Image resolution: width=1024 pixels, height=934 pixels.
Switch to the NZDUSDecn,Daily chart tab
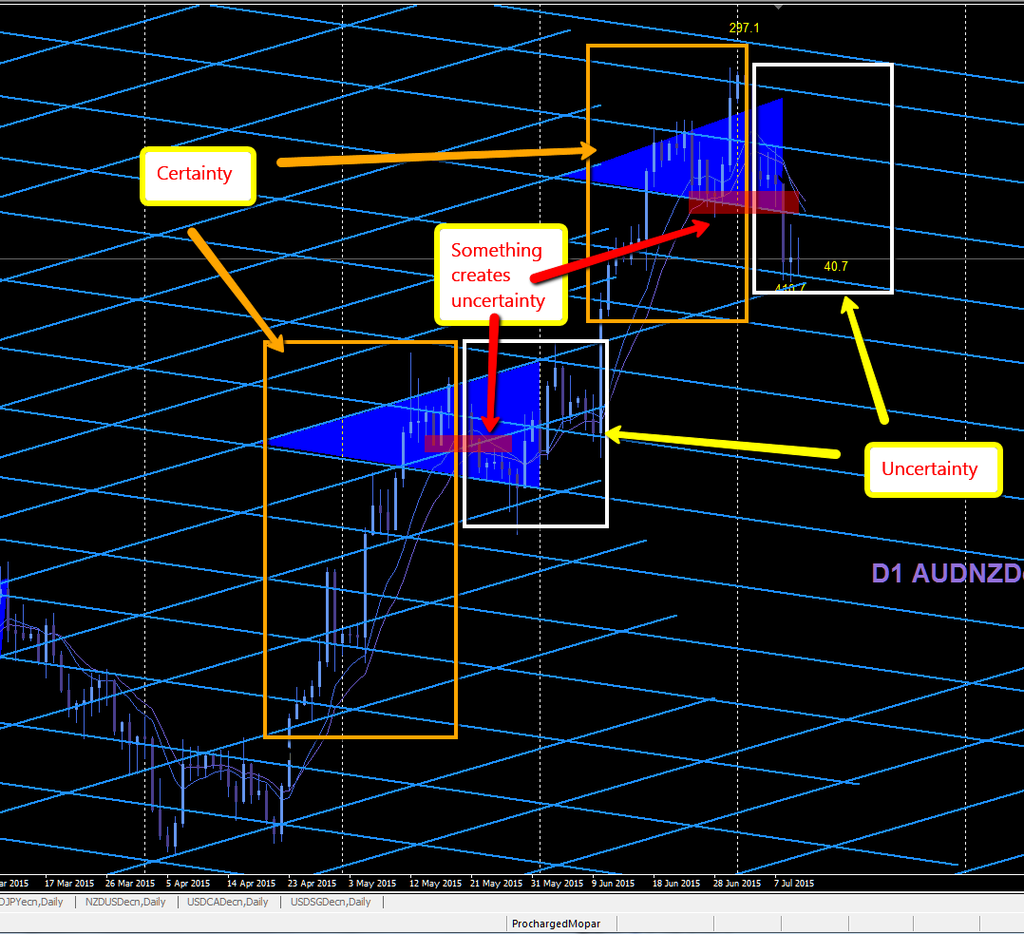click(125, 902)
